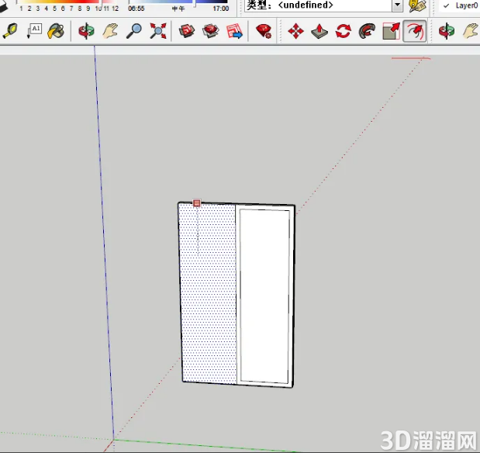Toggle the active Offset tool

[x=415, y=31]
